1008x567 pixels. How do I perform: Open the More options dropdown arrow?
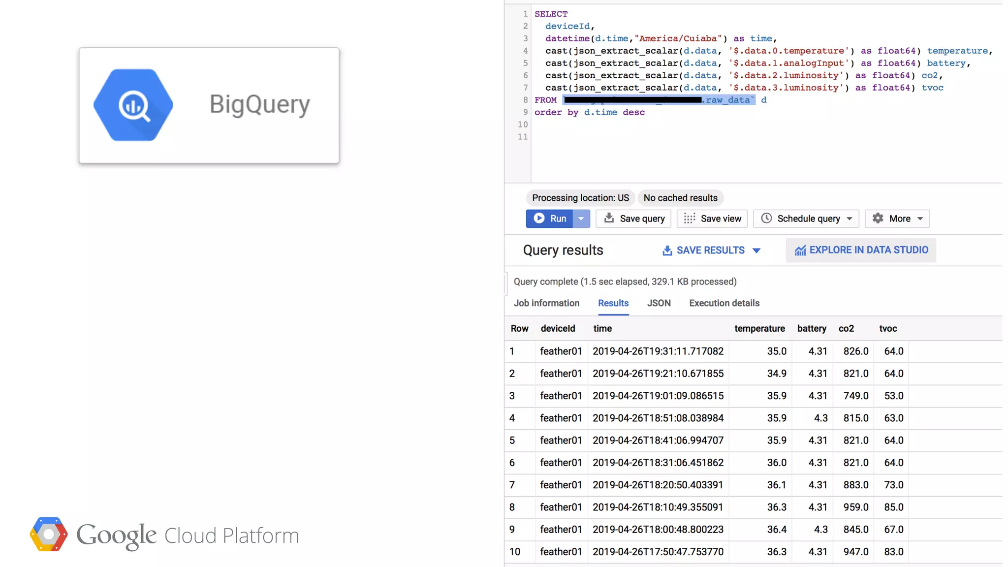pyautogui.click(x=920, y=219)
